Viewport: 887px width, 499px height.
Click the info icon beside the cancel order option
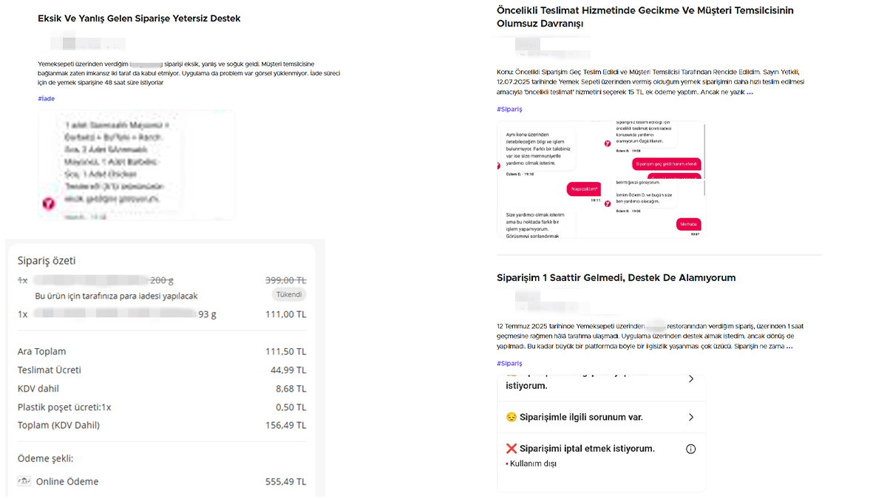point(691,449)
